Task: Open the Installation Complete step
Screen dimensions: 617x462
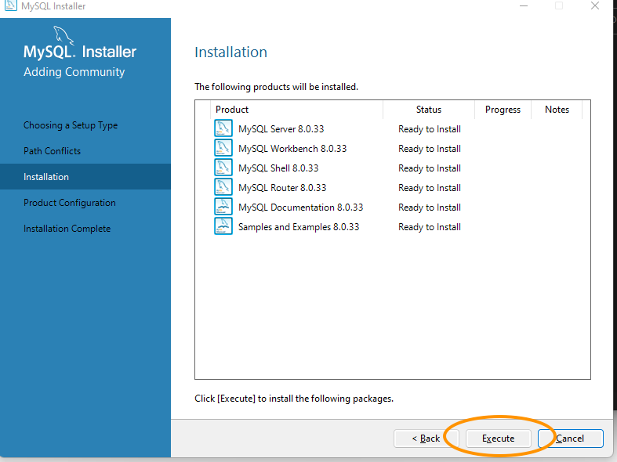Action: pyautogui.click(x=67, y=229)
